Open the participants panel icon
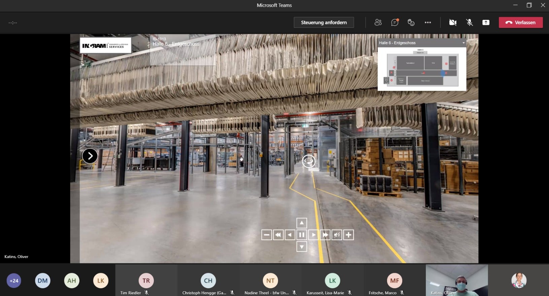The width and height of the screenshot is (549, 296). tap(378, 23)
